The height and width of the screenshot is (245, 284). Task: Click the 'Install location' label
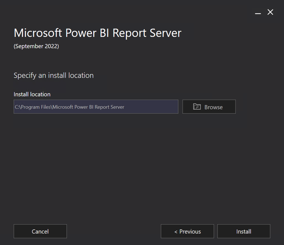[x=32, y=94]
